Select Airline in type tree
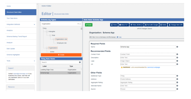The image size is (191, 99). [x=52, y=52]
